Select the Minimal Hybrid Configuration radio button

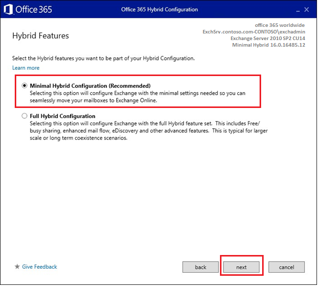(24, 86)
